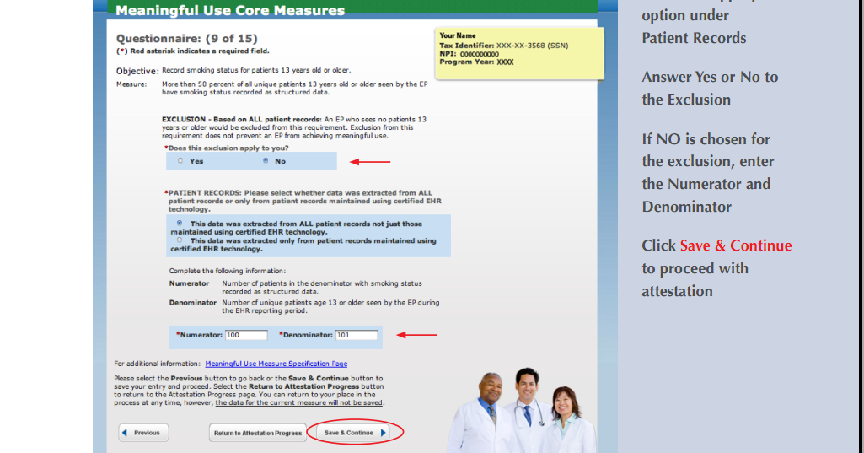Click the left arrow icon on Previous
864x453 pixels.
126,433
